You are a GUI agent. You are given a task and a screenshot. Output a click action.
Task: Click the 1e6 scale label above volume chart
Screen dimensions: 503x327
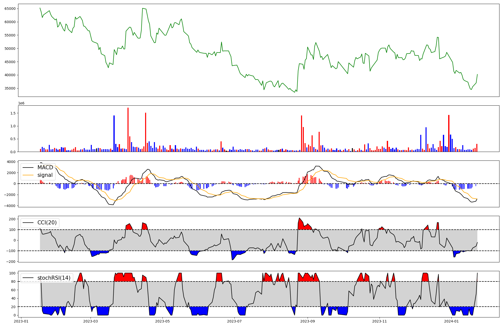tap(21, 103)
